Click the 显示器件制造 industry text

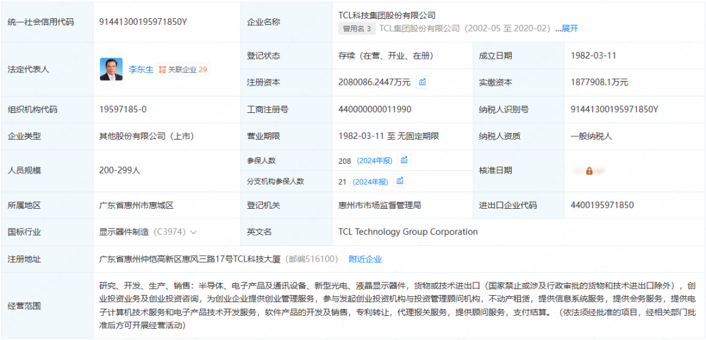pos(124,232)
